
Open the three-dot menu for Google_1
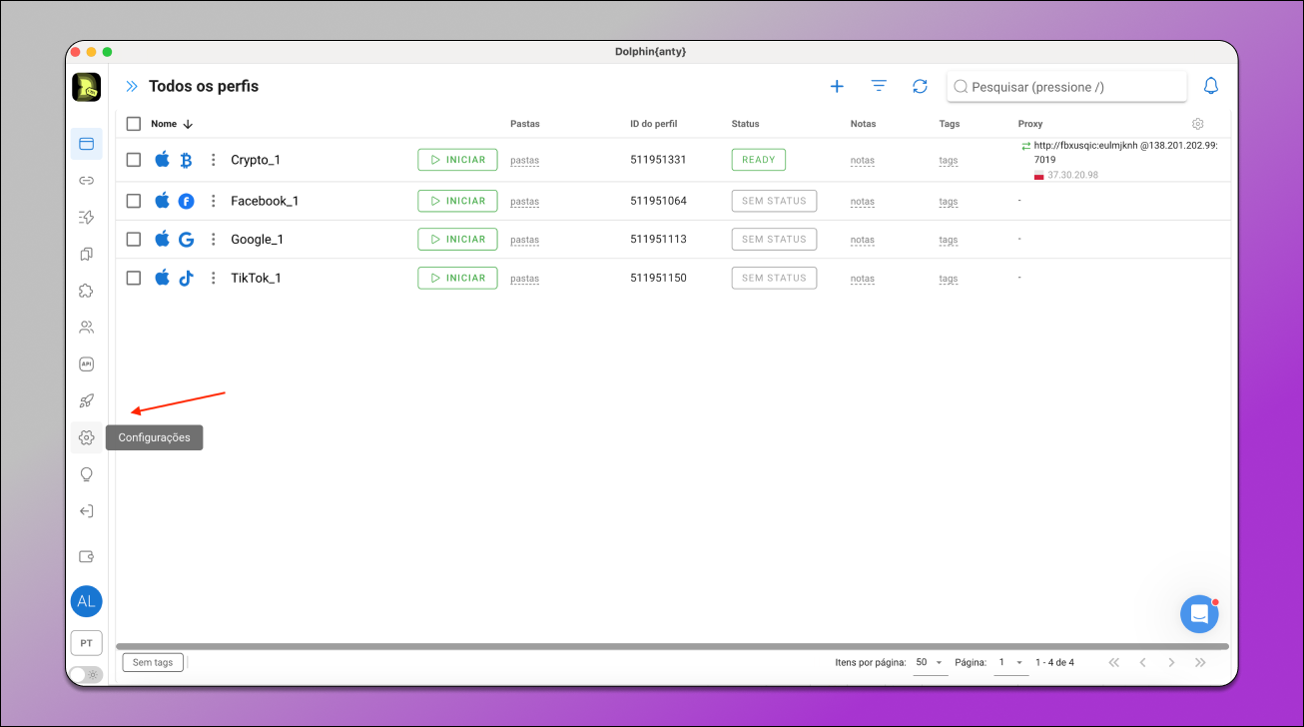(213, 240)
